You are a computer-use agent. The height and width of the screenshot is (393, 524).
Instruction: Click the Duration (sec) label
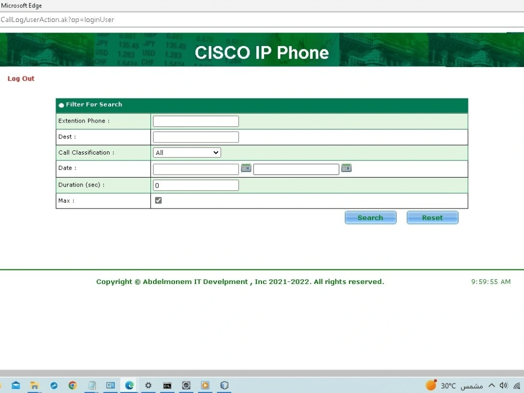coord(81,185)
